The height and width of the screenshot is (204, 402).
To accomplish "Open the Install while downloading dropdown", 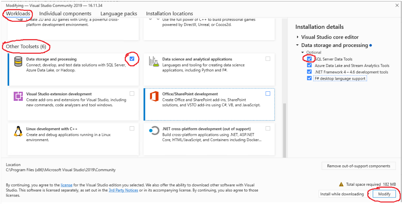I will pyautogui.click(x=344, y=194).
